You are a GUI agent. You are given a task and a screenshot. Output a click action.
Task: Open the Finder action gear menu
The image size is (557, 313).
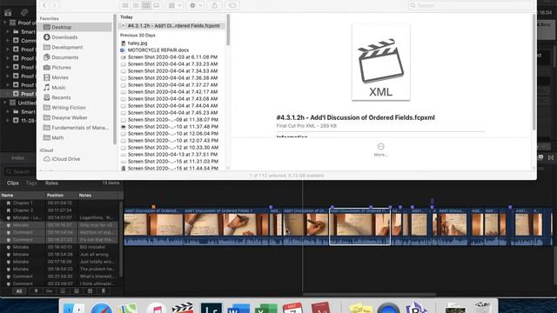(195, 5)
